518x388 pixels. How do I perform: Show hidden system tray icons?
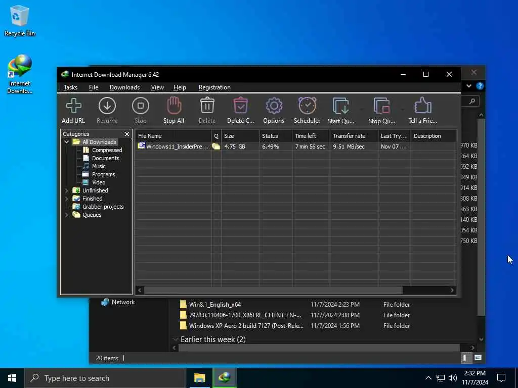point(428,378)
